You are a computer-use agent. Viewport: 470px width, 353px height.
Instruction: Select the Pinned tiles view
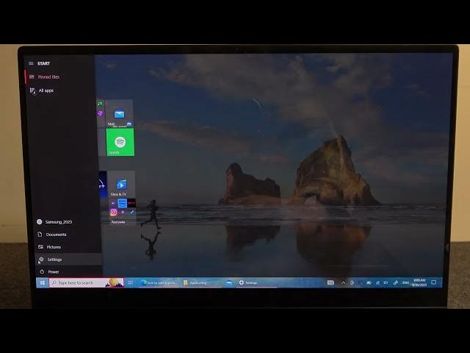pyautogui.click(x=48, y=76)
